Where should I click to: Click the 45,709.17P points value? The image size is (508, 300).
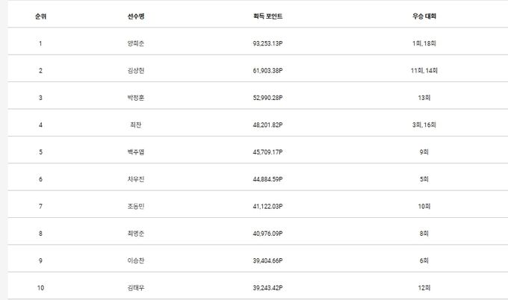267,152
